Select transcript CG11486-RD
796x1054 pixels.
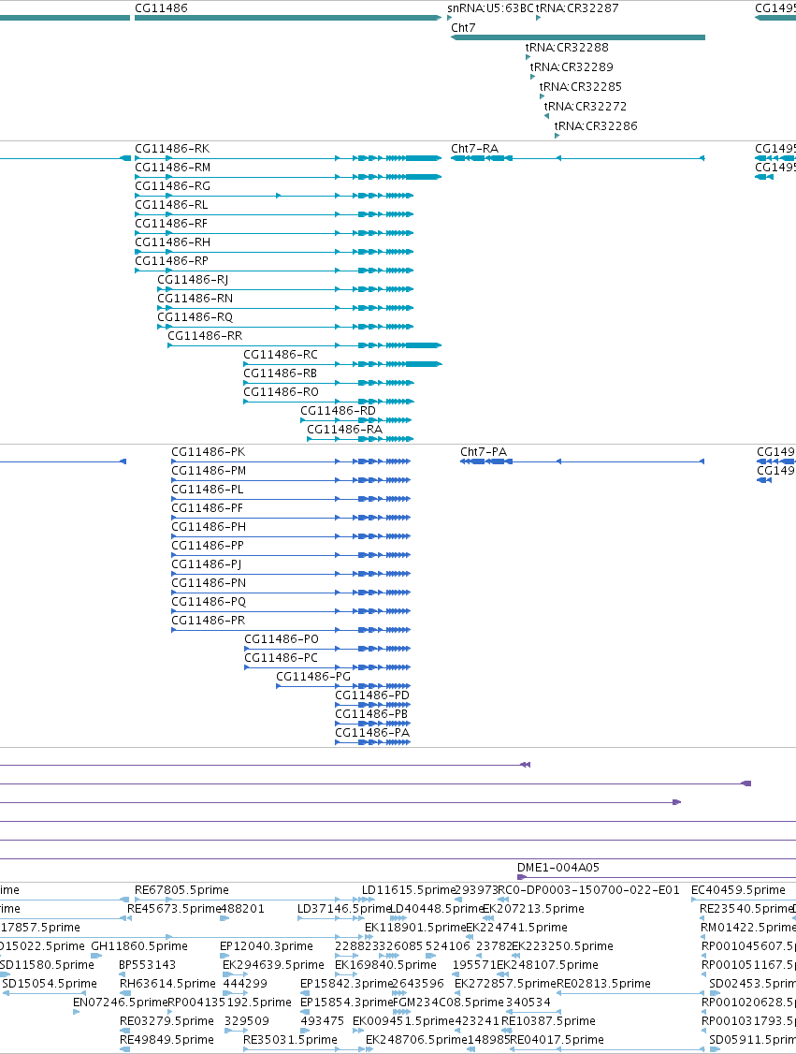click(338, 412)
